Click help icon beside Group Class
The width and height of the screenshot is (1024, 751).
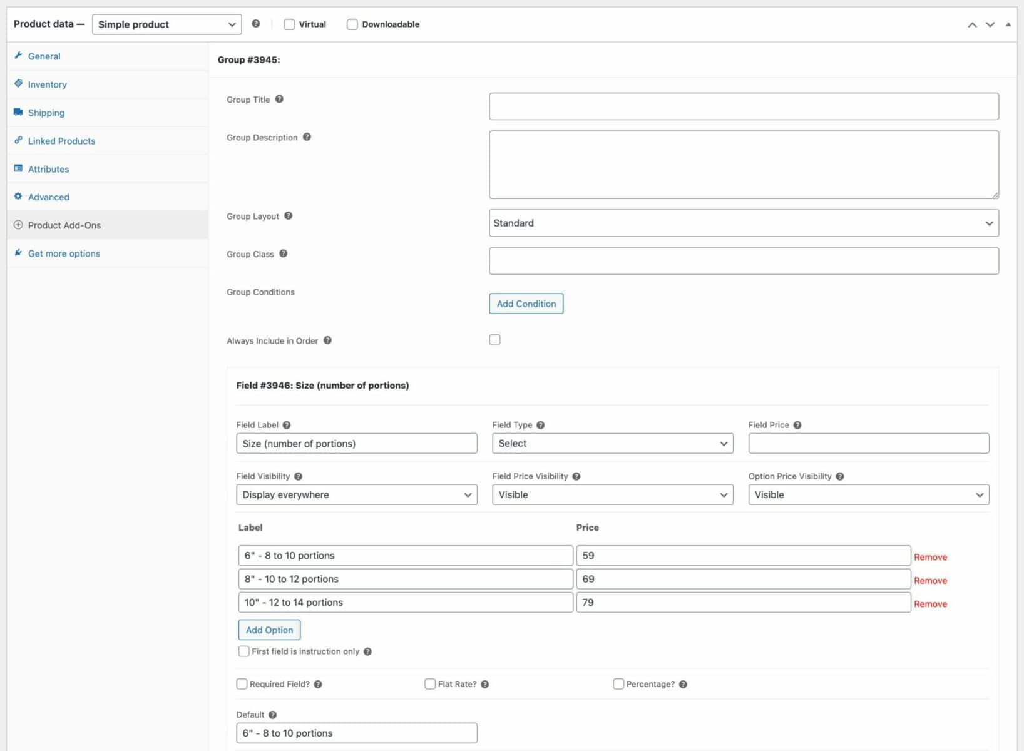(283, 253)
